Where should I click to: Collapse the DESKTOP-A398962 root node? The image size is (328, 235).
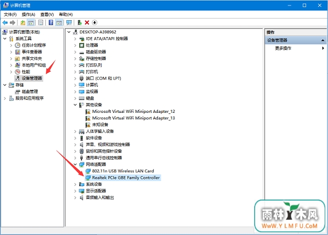coord(69,32)
